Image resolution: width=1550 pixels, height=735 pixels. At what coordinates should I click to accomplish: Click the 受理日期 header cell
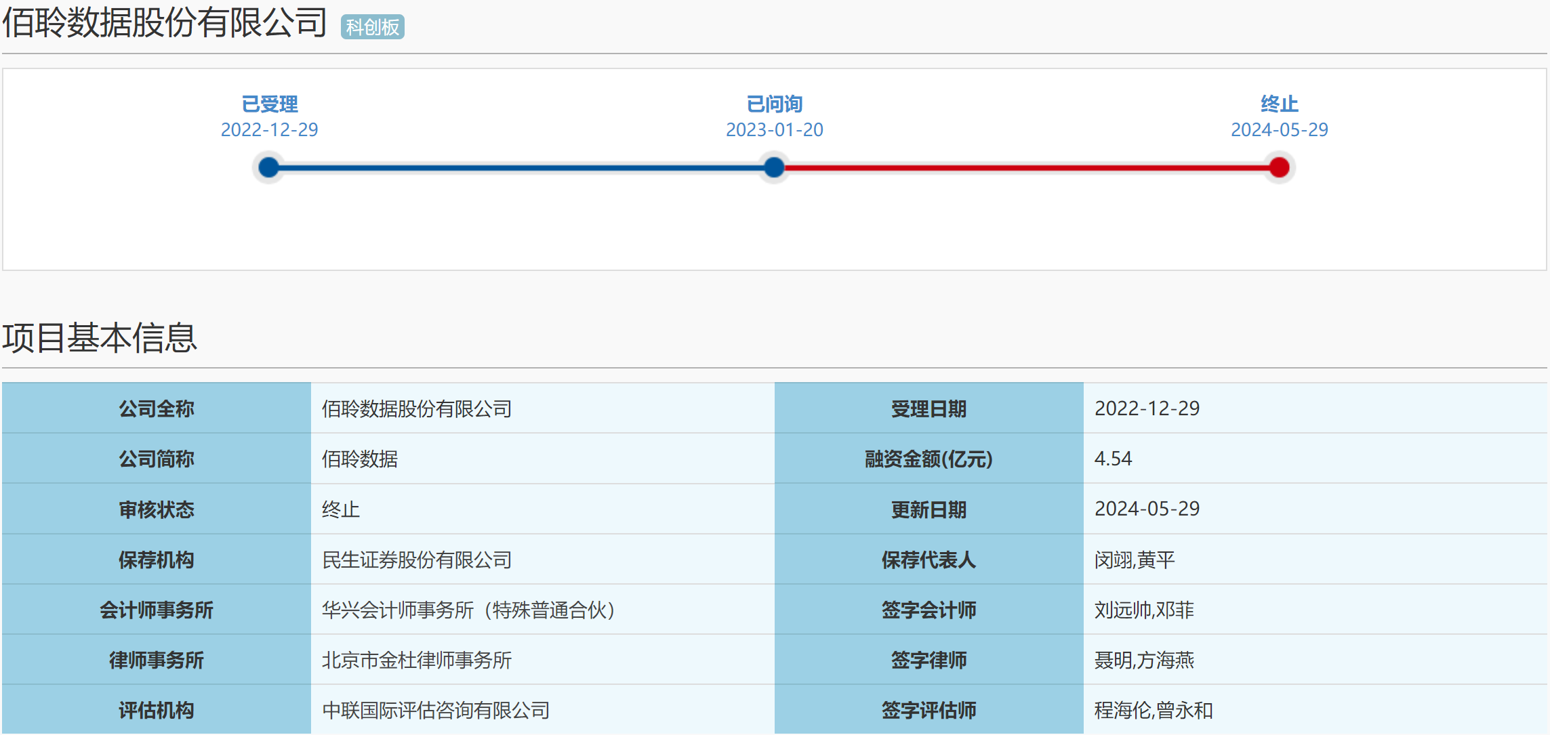pyautogui.click(x=929, y=408)
